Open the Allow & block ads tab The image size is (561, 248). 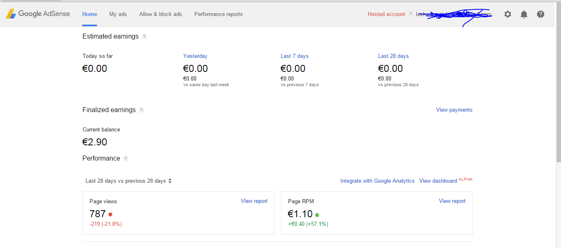tap(160, 14)
